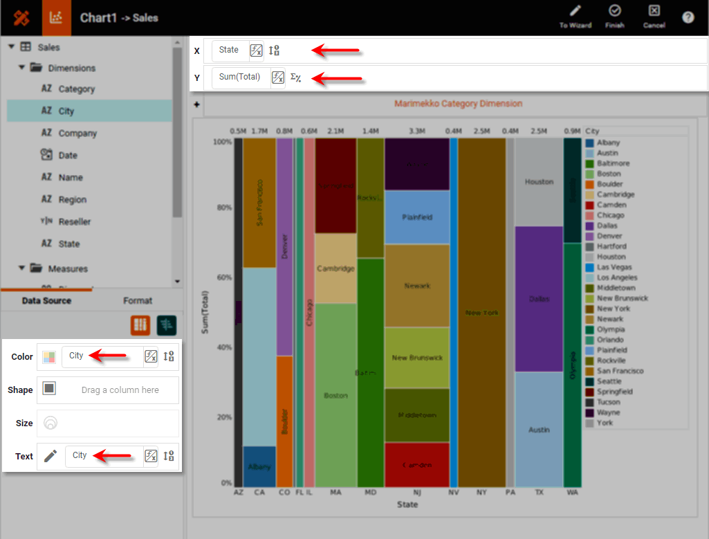
Task: Open the help question mark icon
Action: point(688,17)
